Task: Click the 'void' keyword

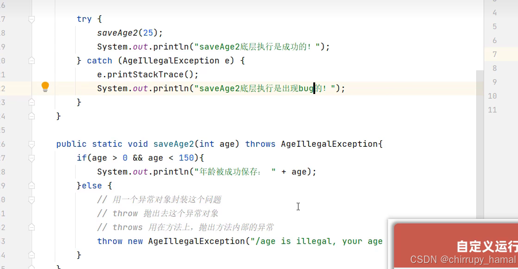Action: click(x=138, y=144)
